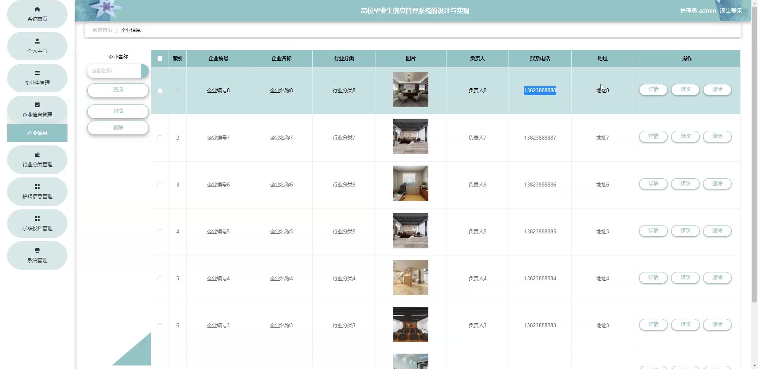Click the person icon for 个人中心
This screenshot has width=758, height=369.
[37, 41]
